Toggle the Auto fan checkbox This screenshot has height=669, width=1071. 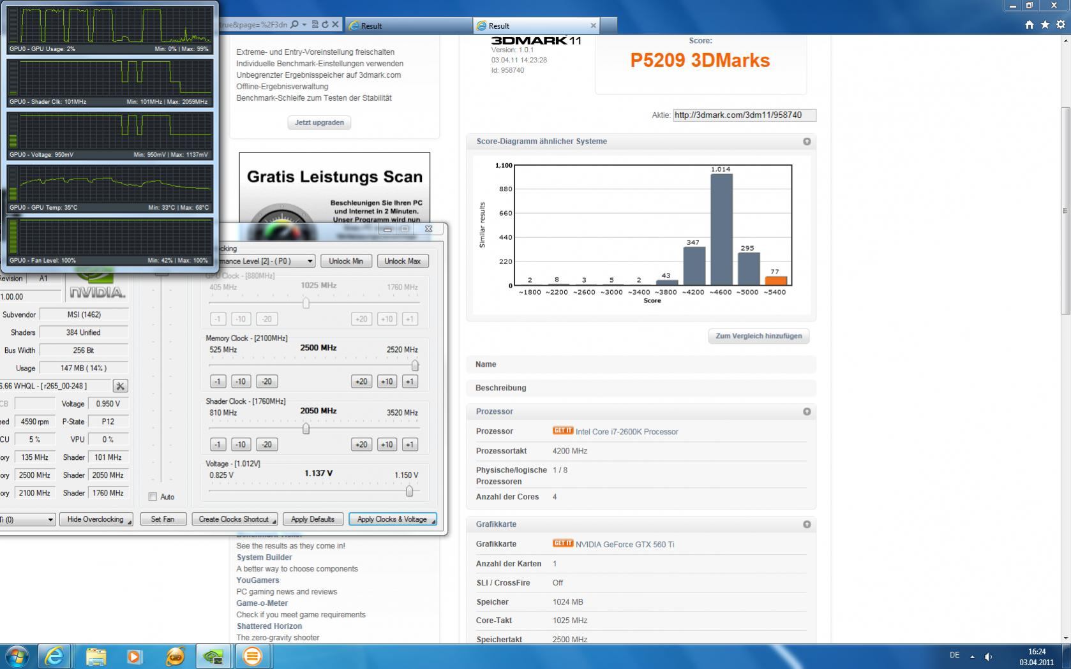click(153, 497)
